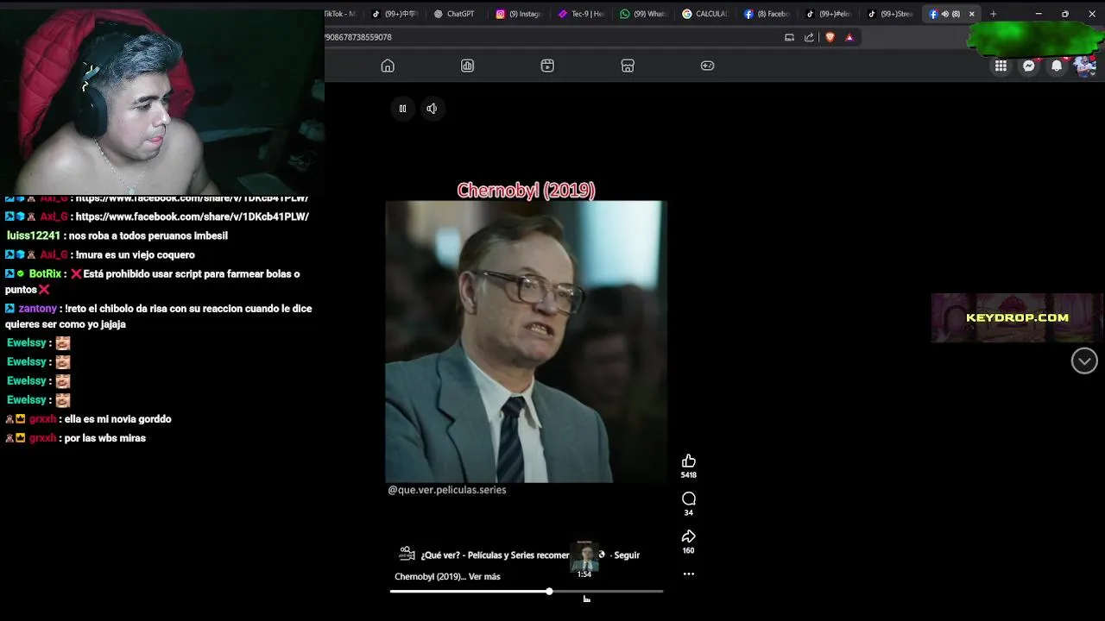Click the KEYDROP.COM banner
The width and height of the screenshot is (1105, 621).
pos(1017,317)
